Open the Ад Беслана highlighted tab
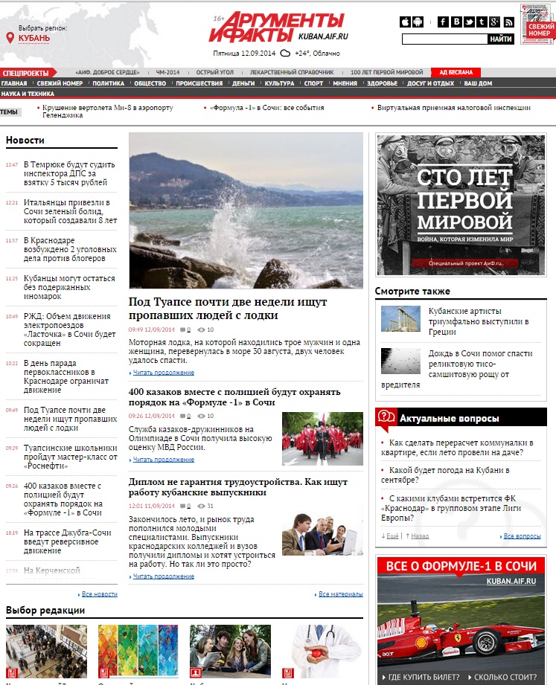Viewport: 556px width, 685px height. coord(456,73)
